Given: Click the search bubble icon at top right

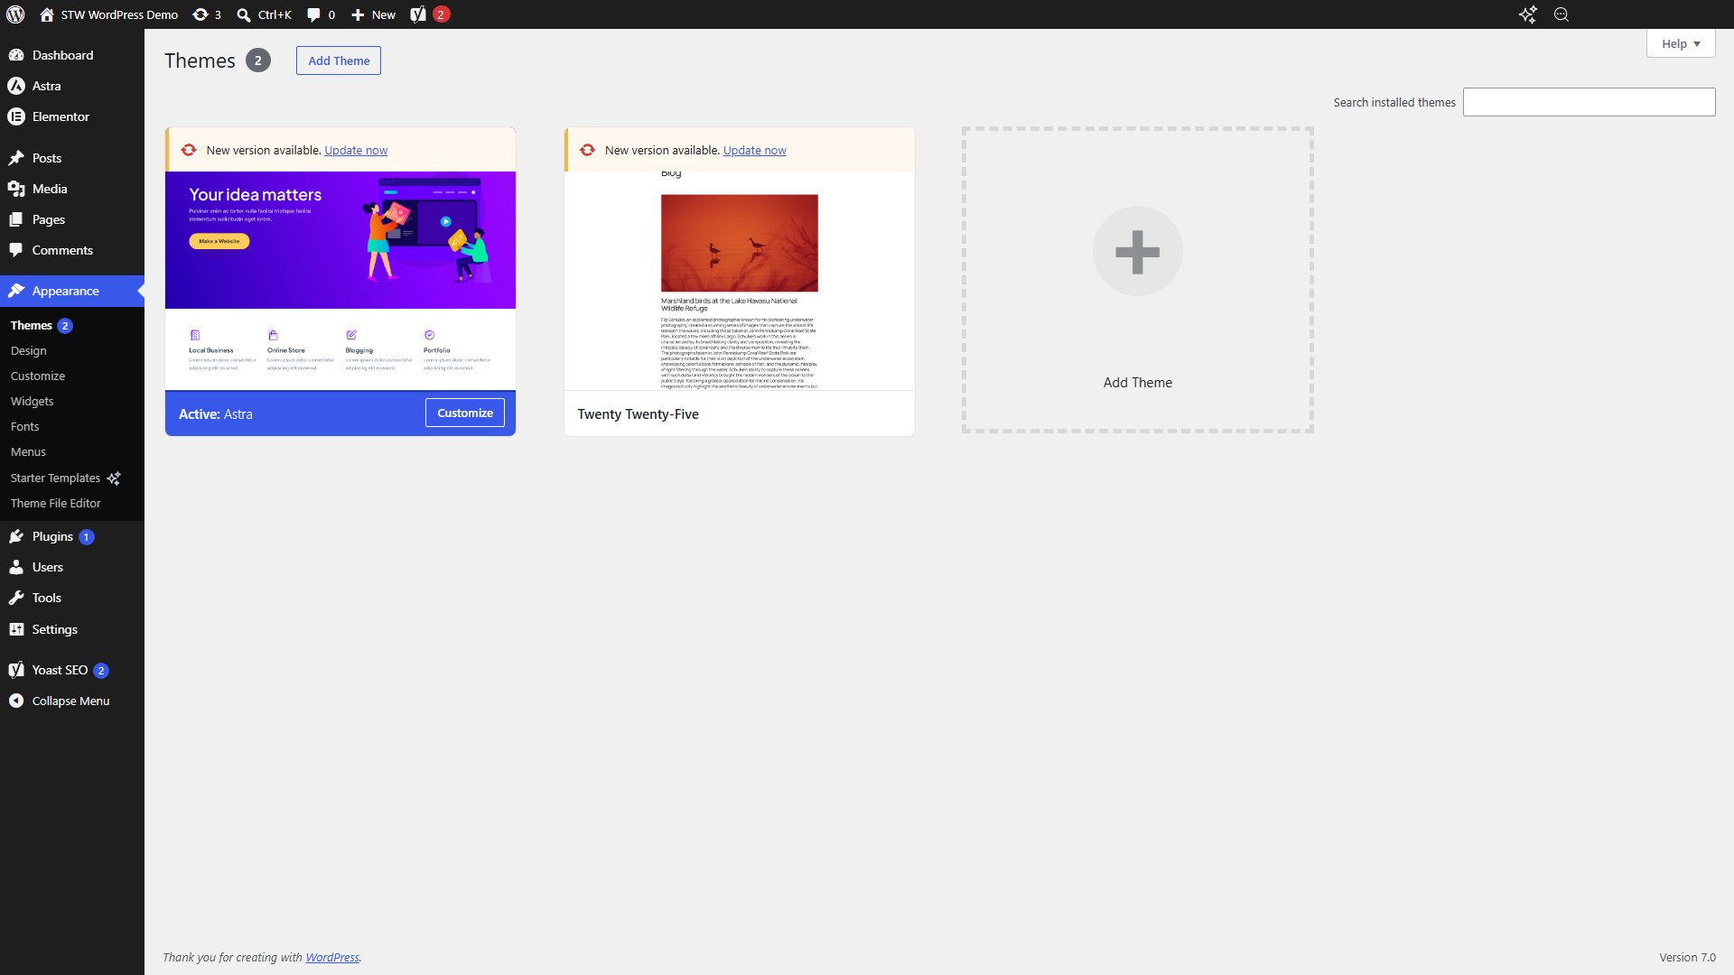Looking at the screenshot, I should point(1562,14).
